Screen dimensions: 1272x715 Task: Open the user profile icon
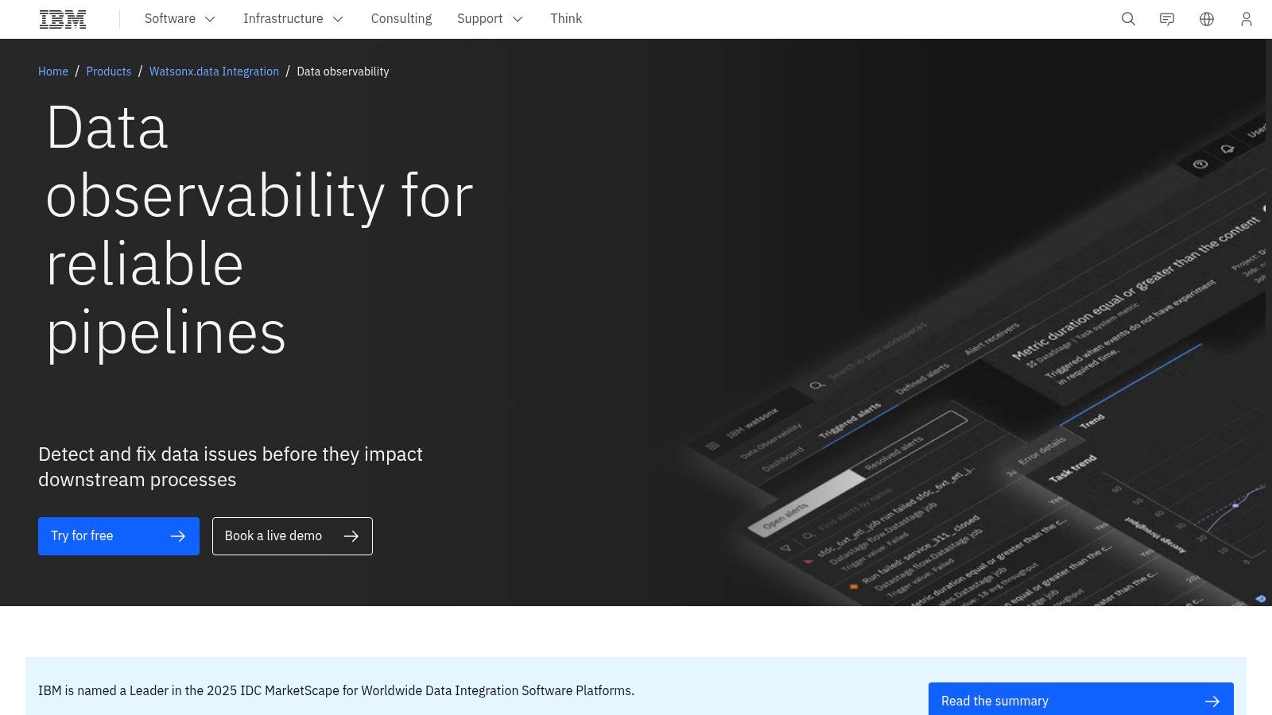click(x=1247, y=19)
